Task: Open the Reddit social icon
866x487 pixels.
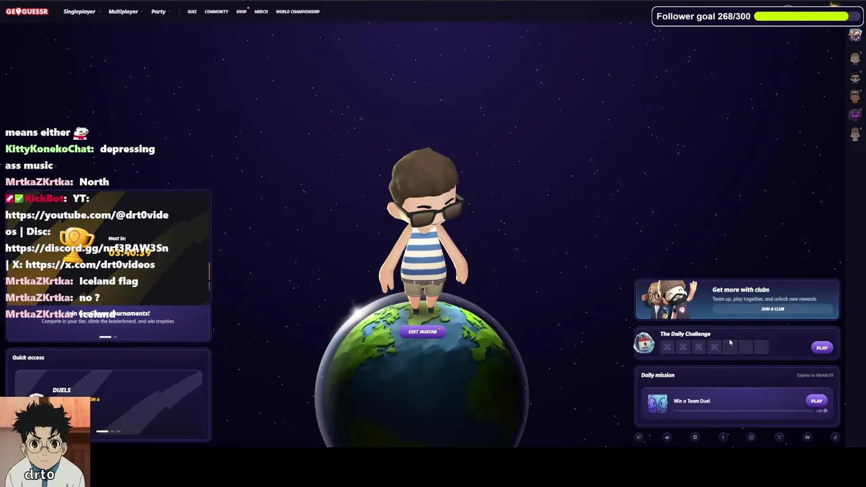Action: click(x=667, y=437)
